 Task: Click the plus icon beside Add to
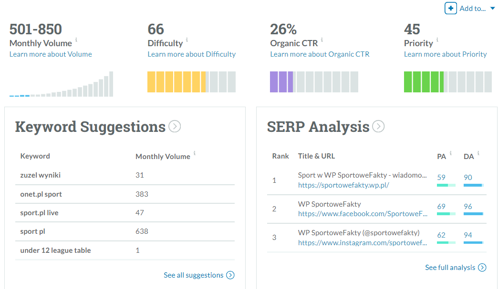(x=450, y=8)
